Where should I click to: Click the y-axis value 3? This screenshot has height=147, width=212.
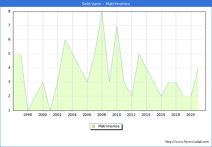(9, 82)
